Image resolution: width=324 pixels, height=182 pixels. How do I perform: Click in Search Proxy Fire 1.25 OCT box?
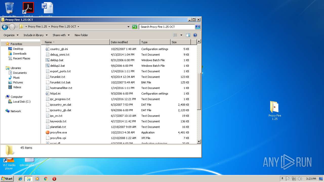[167, 27]
